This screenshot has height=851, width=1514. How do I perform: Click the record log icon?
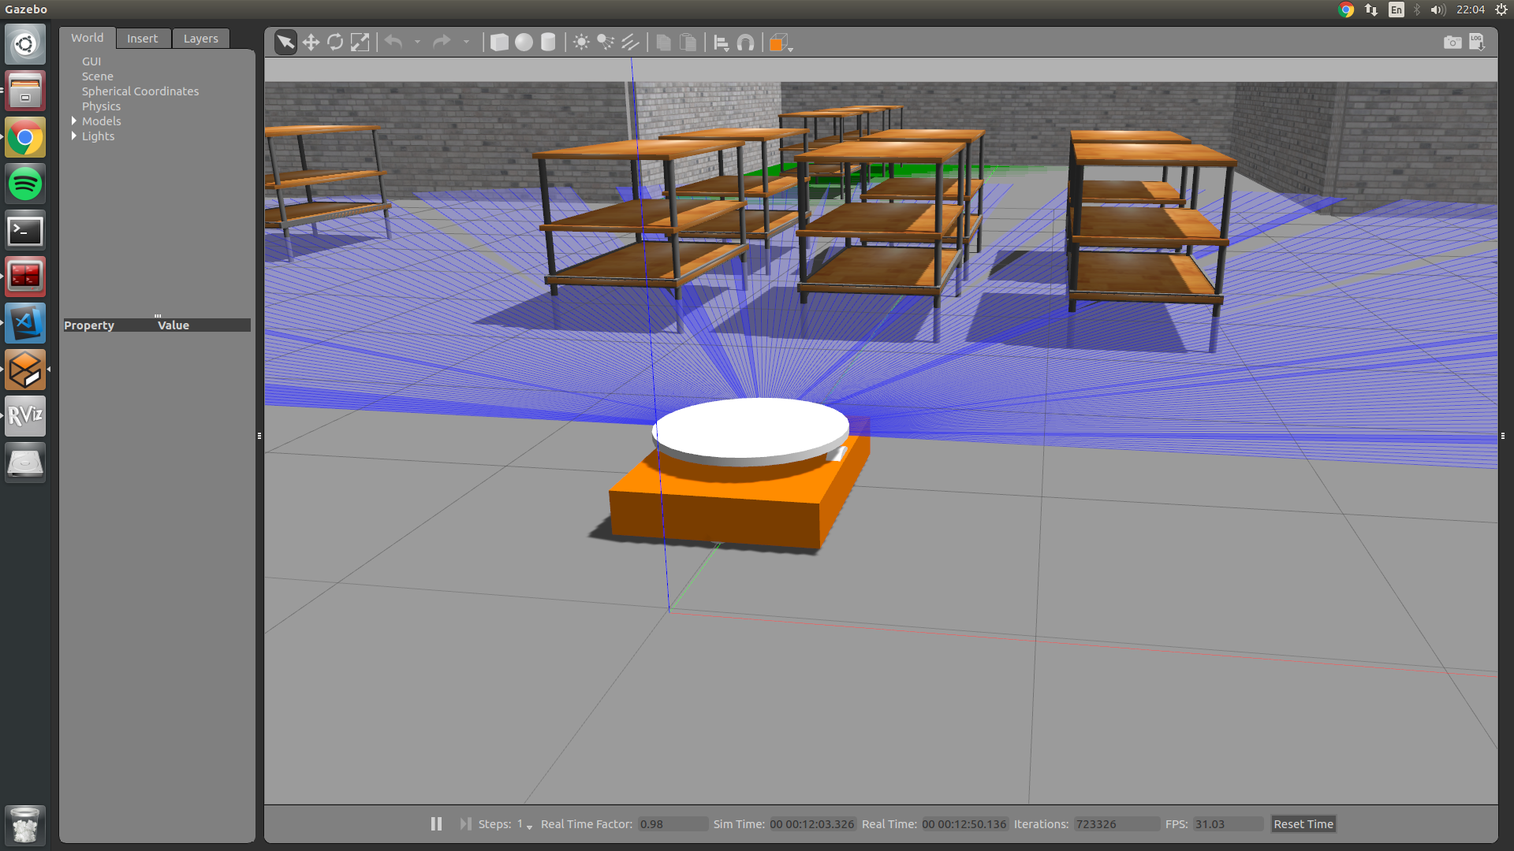(x=1477, y=43)
